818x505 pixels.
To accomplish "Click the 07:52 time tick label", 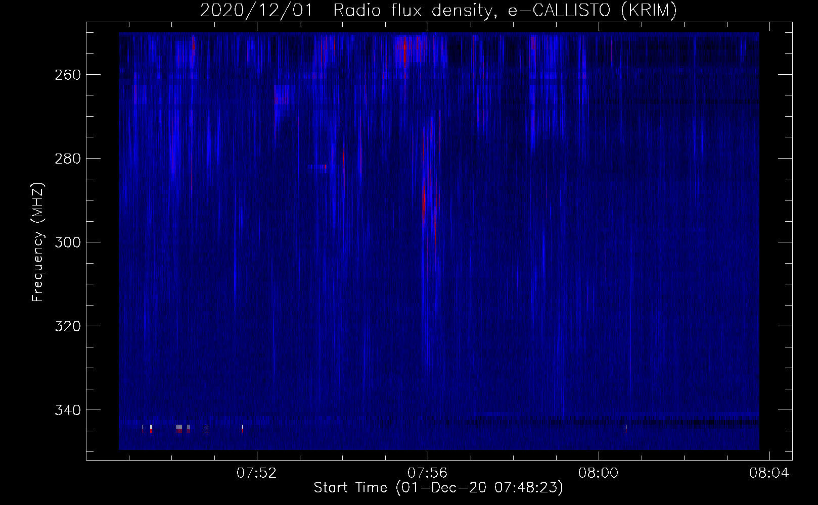I will pos(257,473).
